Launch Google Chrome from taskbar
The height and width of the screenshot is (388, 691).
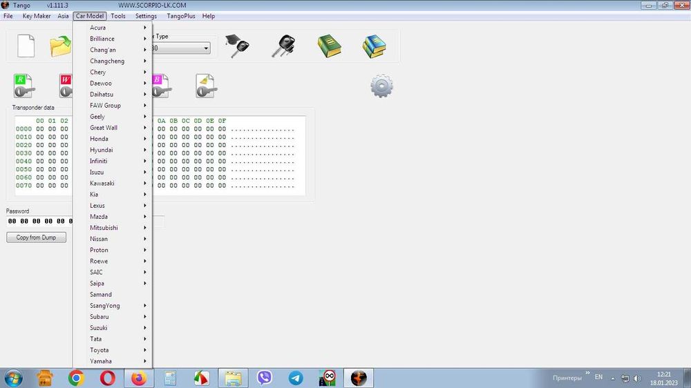[76, 378]
